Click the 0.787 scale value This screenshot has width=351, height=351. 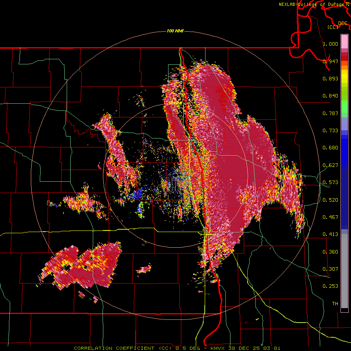(x=330, y=113)
